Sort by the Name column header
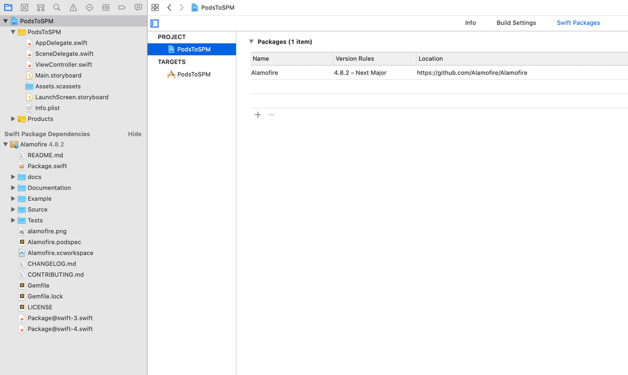The height and width of the screenshot is (375, 628). pos(291,58)
